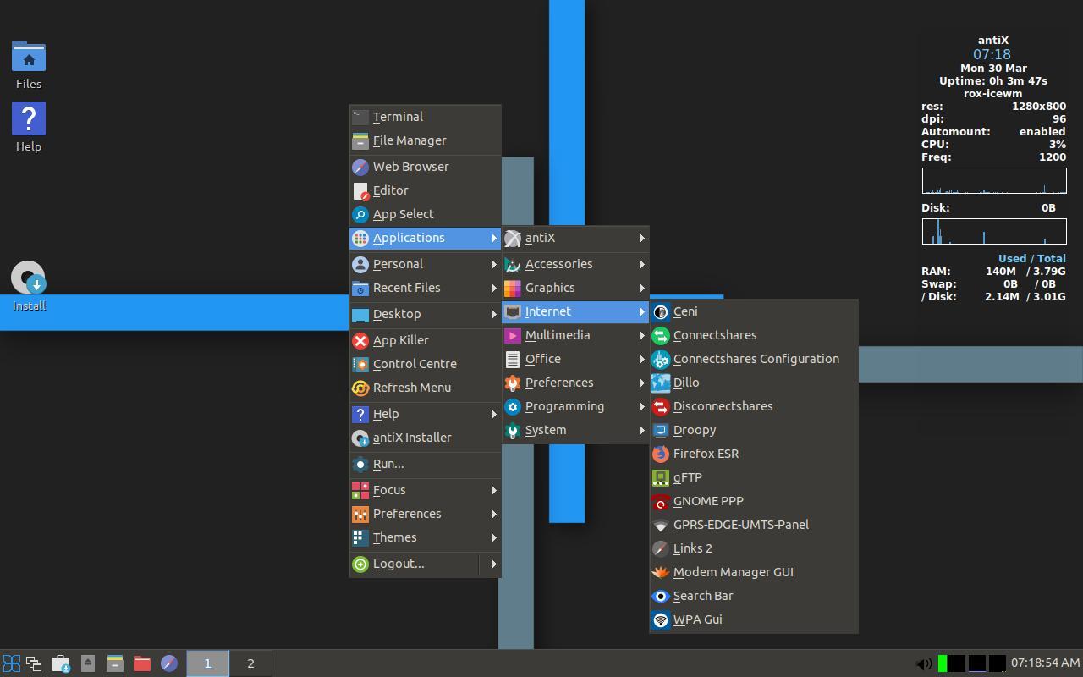
Task: Click the taskbar show desktop windows icon
Action: coord(34,663)
